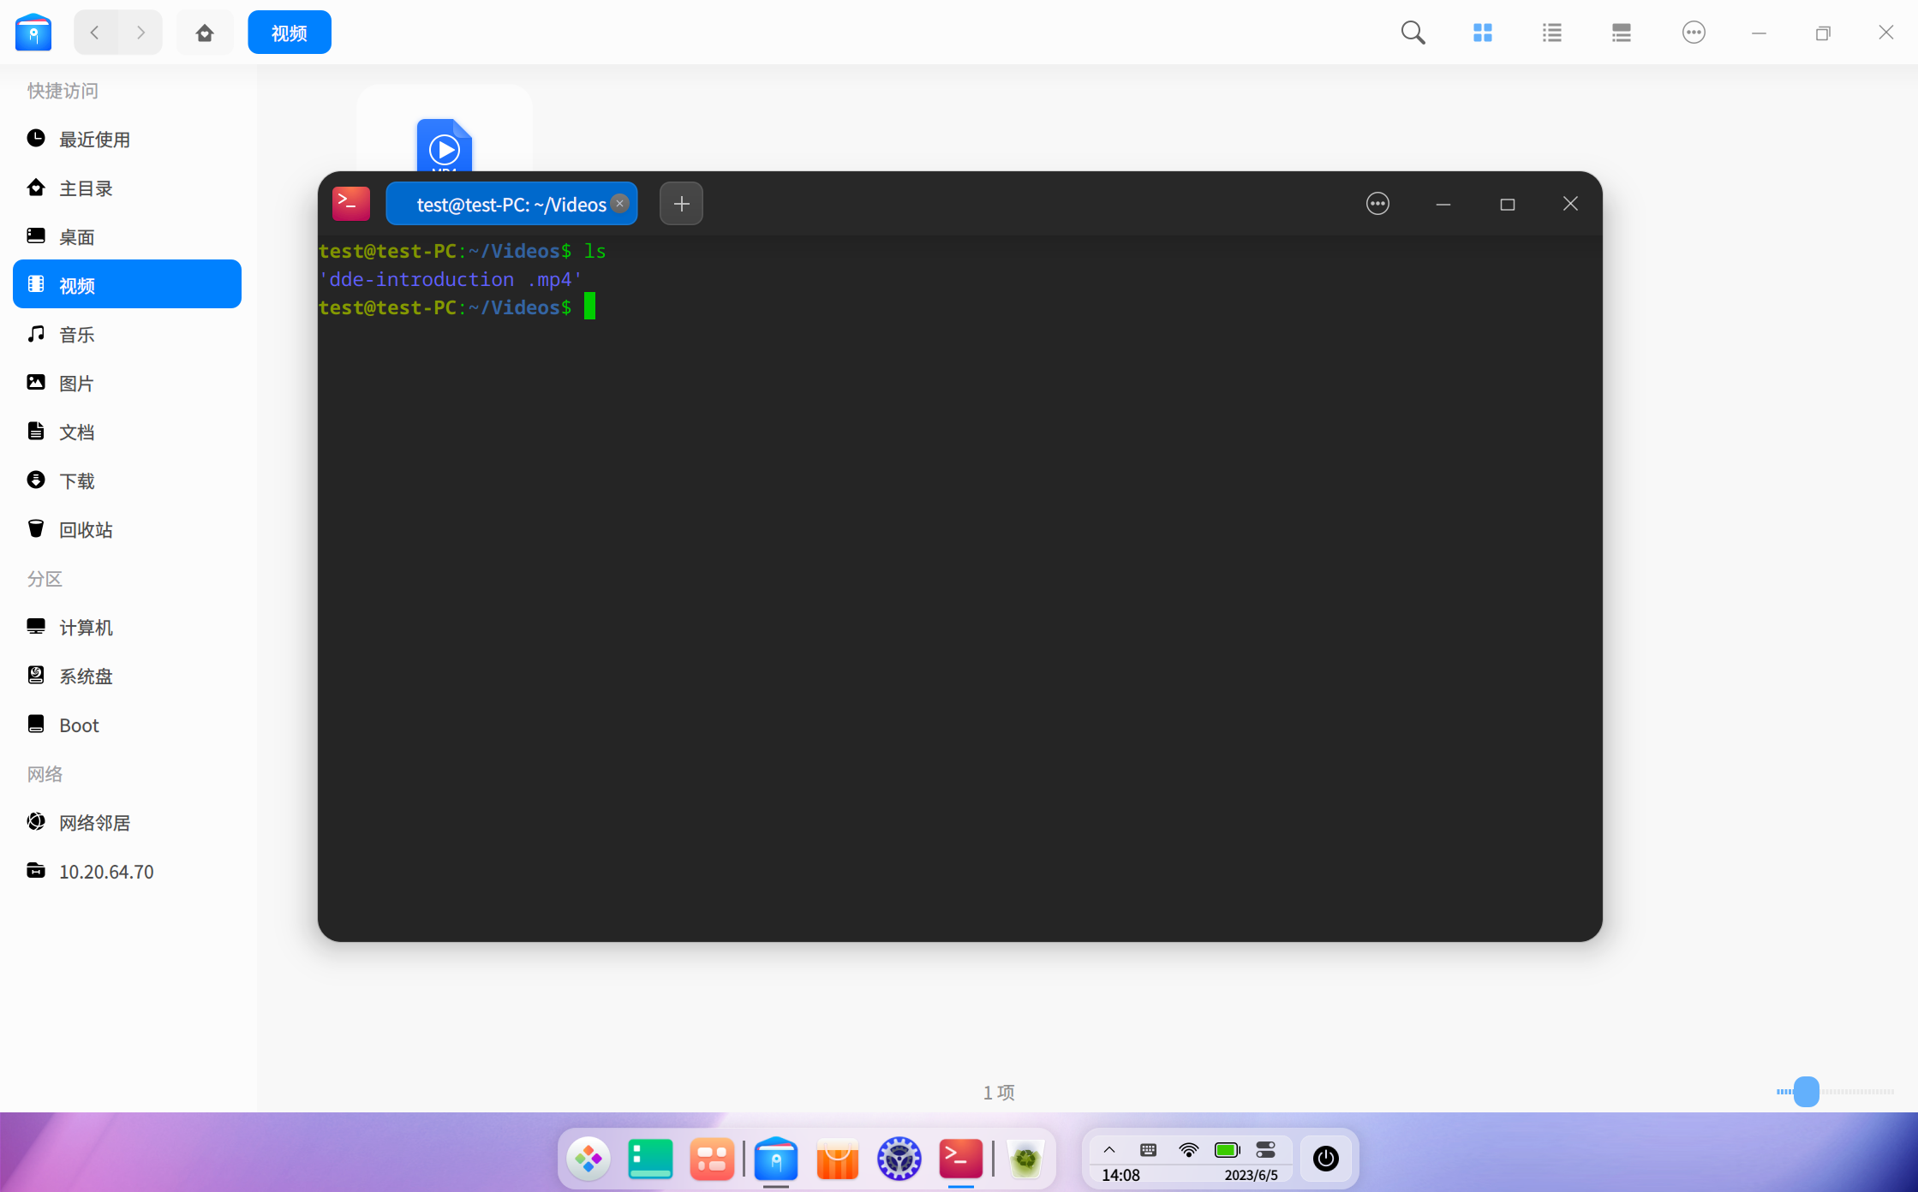Screen dimensions: 1918x1192
Task: Open file manager more-options menu
Action: coord(1694,33)
